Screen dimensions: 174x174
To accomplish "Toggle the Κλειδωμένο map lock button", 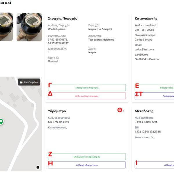I will pos(29,82).
